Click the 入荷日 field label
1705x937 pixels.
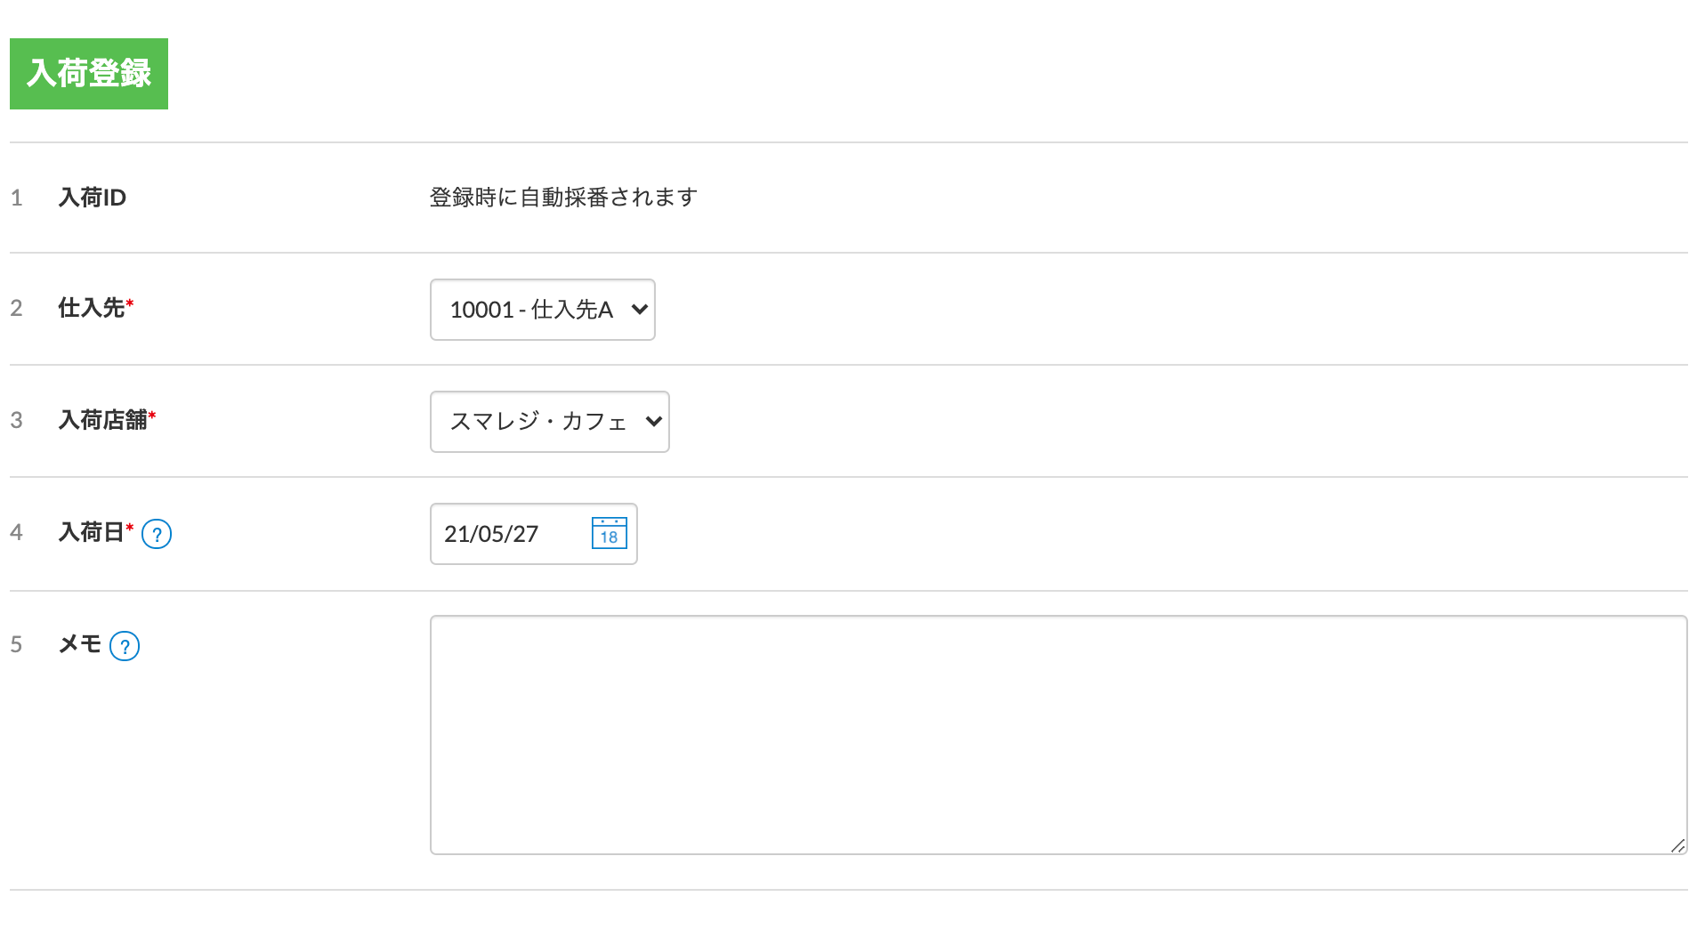tap(91, 532)
